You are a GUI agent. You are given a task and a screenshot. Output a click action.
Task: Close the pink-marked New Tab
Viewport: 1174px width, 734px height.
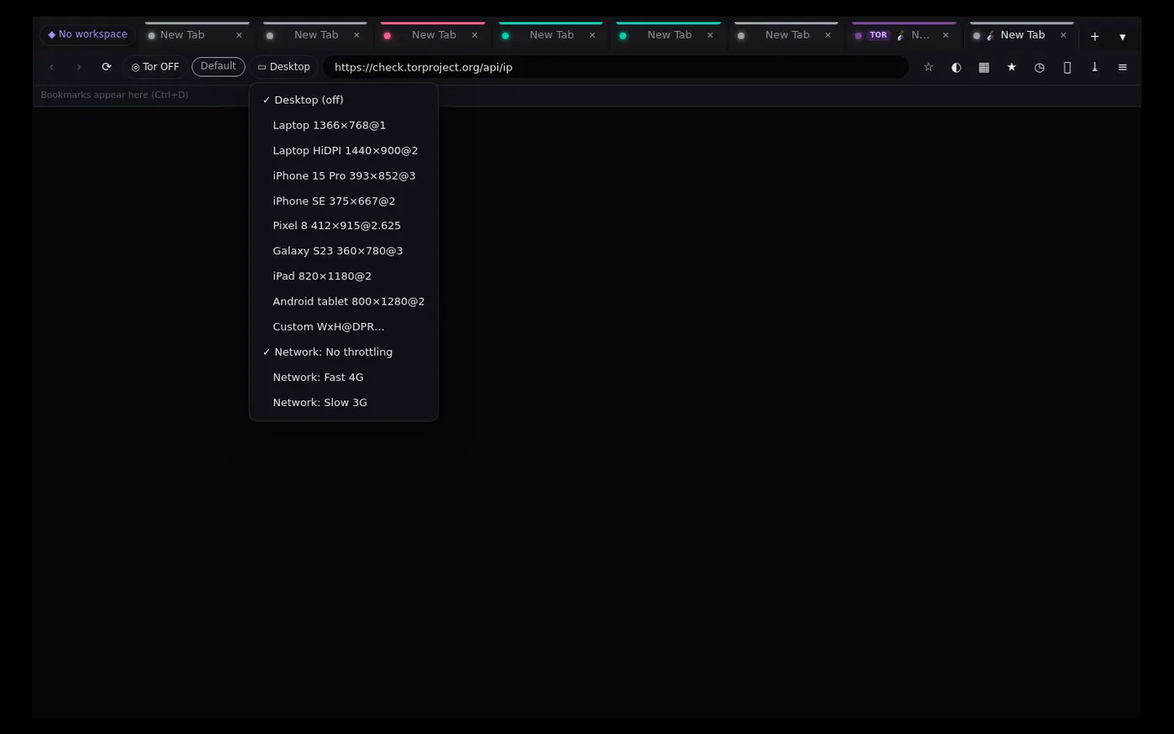(475, 35)
